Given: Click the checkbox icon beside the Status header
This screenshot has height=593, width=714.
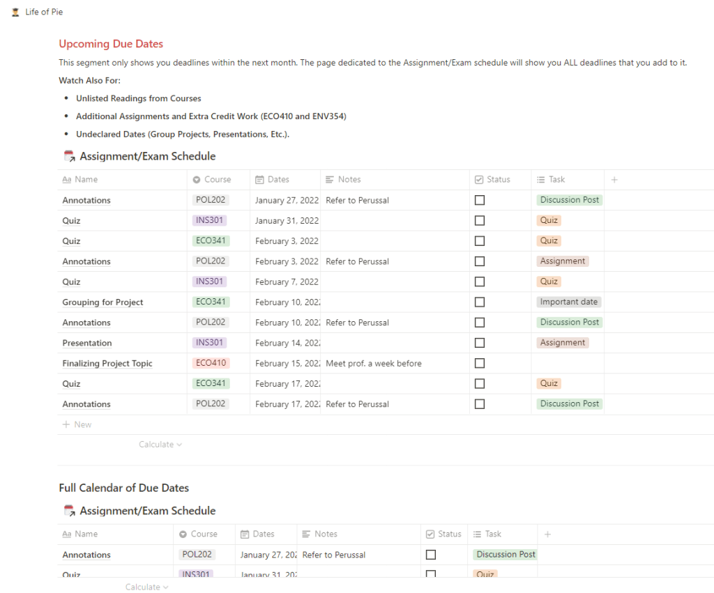Looking at the screenshot, I should tap(478, 179).
